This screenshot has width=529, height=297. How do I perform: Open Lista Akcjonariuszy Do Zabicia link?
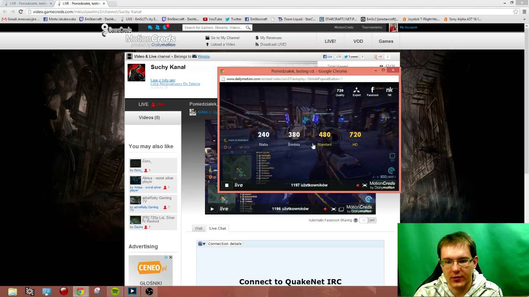(175, 84)
